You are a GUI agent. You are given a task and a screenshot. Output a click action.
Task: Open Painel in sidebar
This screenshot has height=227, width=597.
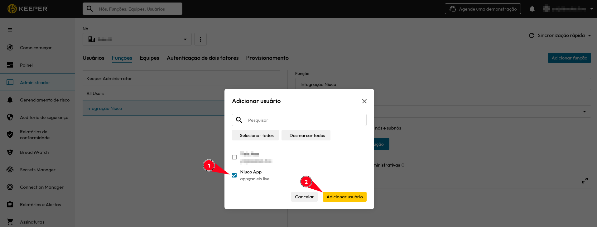pos(37,65)
